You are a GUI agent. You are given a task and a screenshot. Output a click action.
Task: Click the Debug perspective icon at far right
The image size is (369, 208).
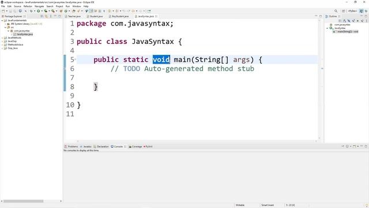[x=366, y=11]
